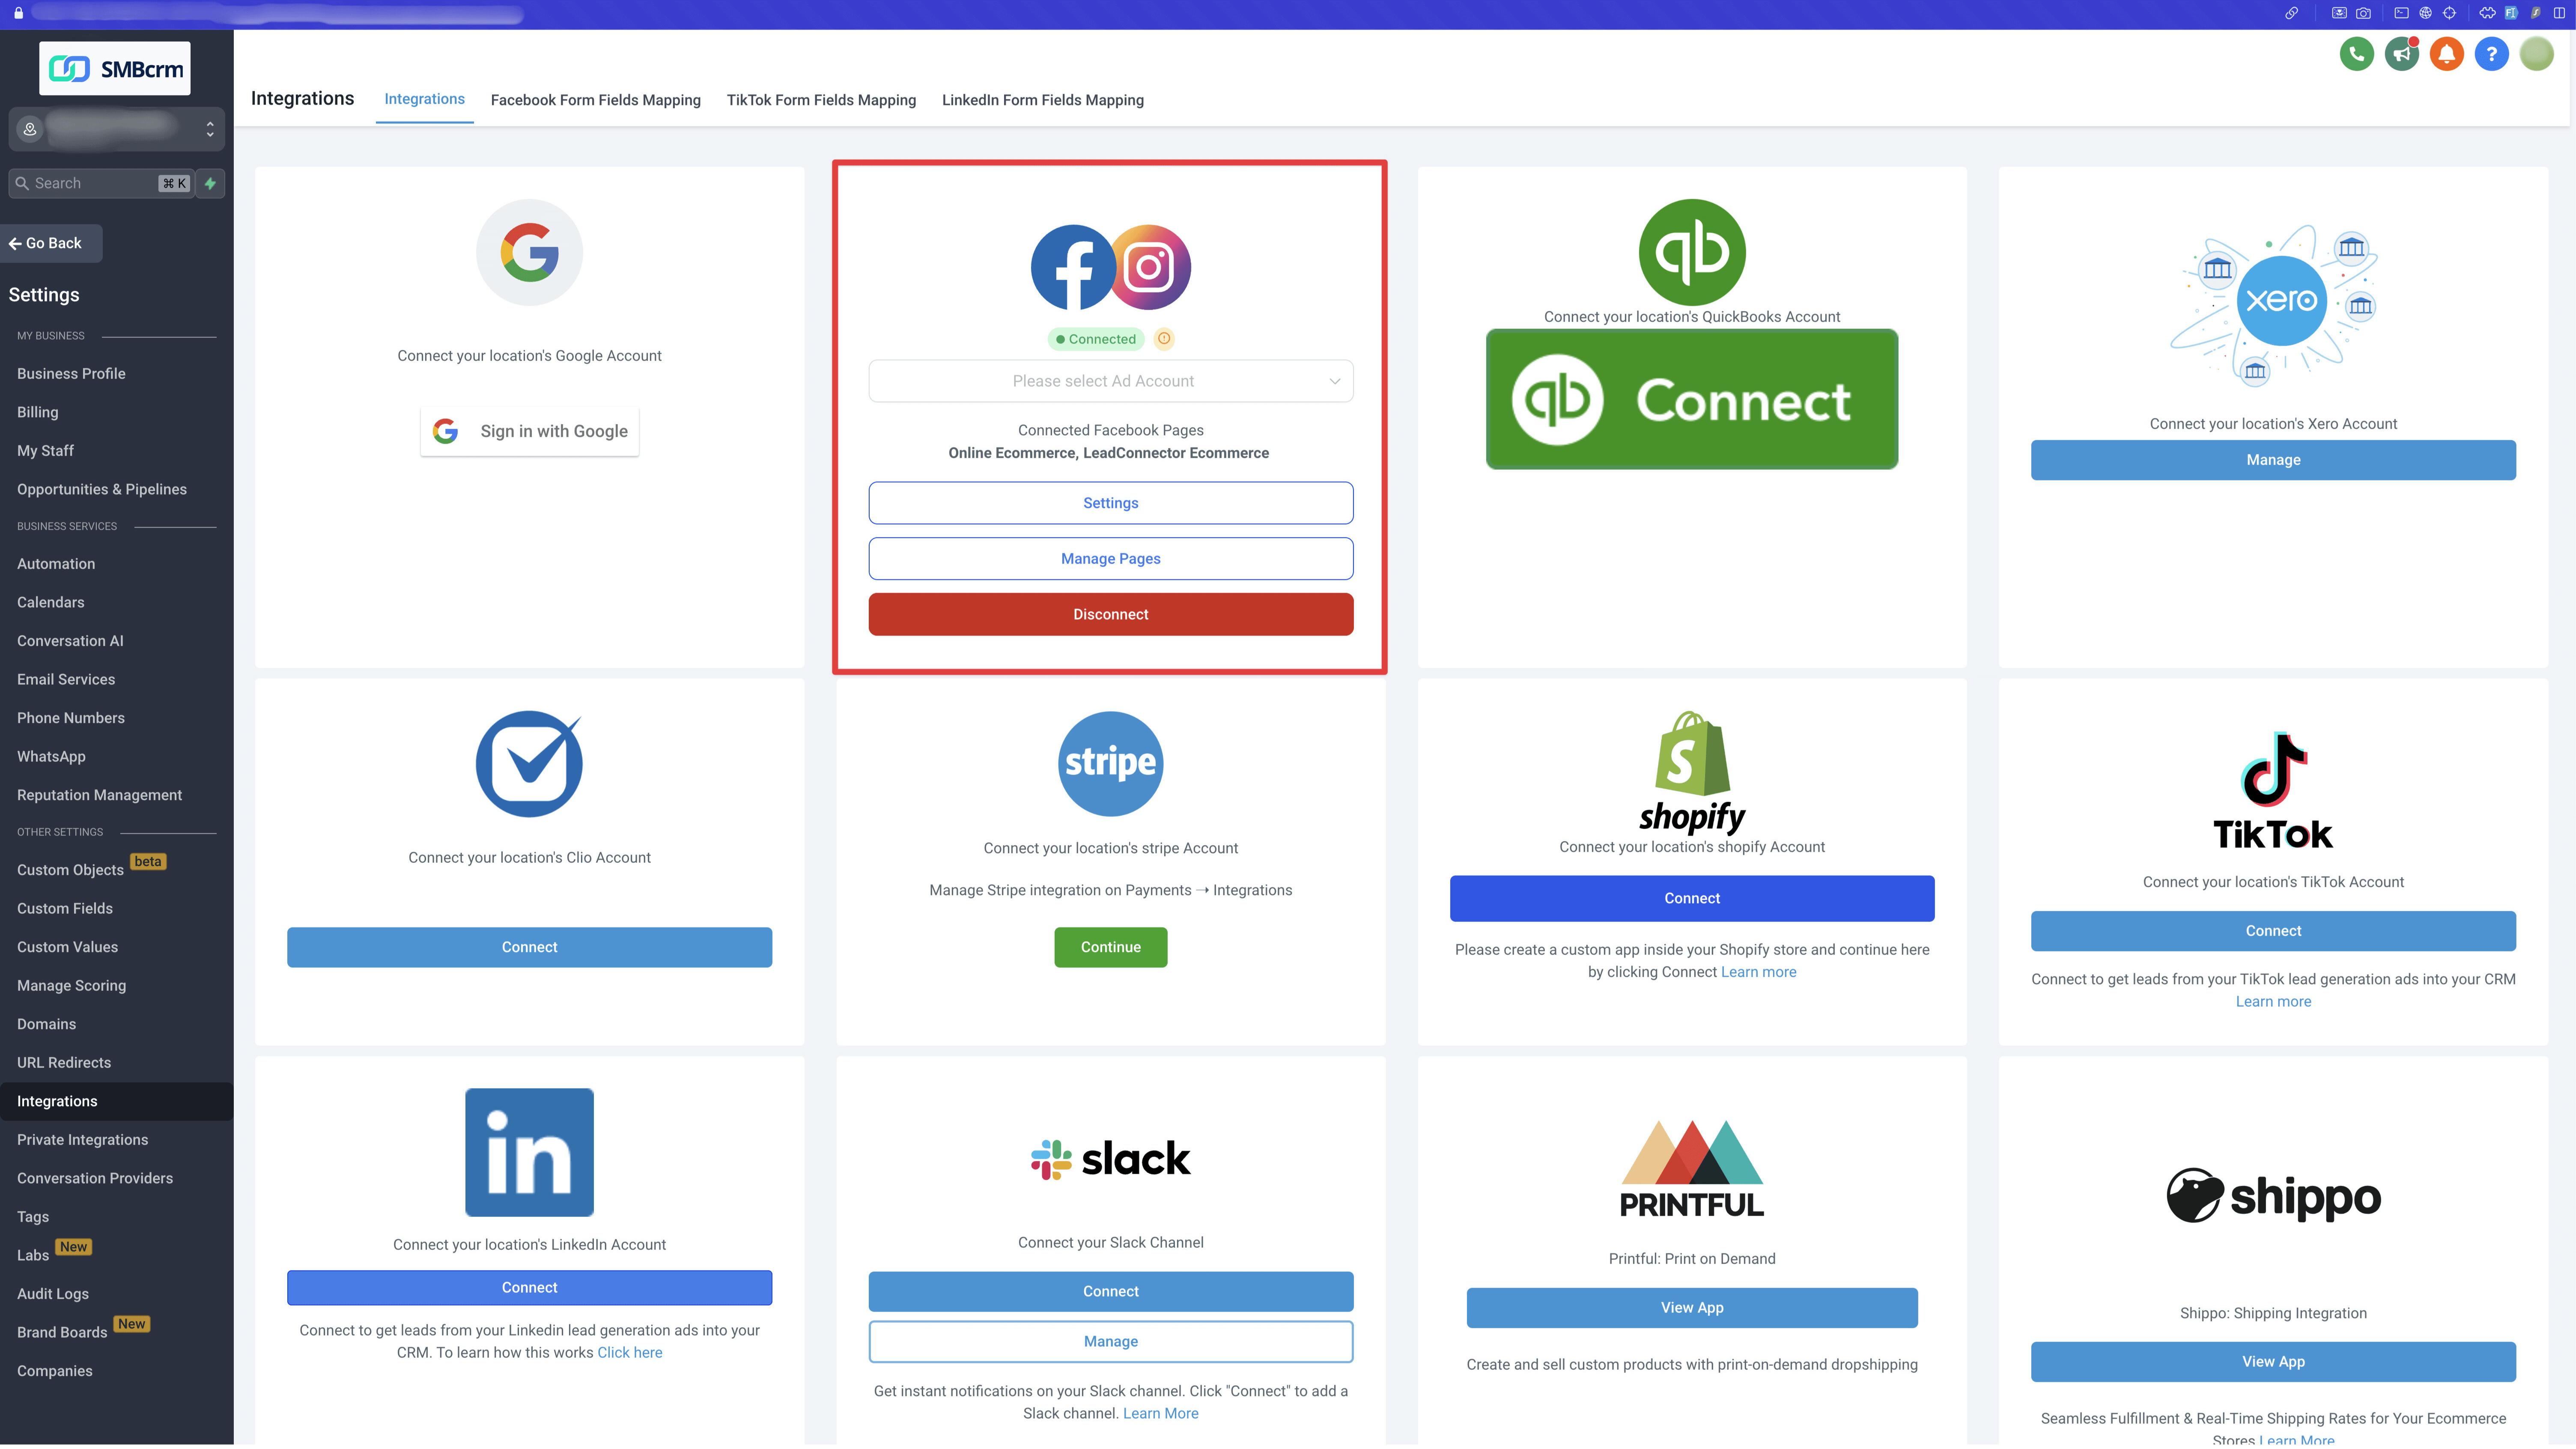Switch to LinkedIn Form Fields Mapping tab
This screenshot has width=2576, height=1449.
click(1043, 100)
